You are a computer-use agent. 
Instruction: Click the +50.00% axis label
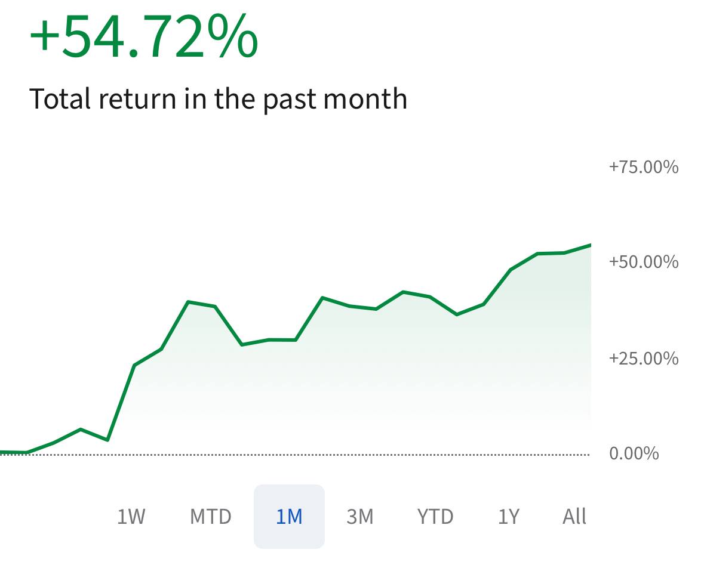click(x=643, y=262)
